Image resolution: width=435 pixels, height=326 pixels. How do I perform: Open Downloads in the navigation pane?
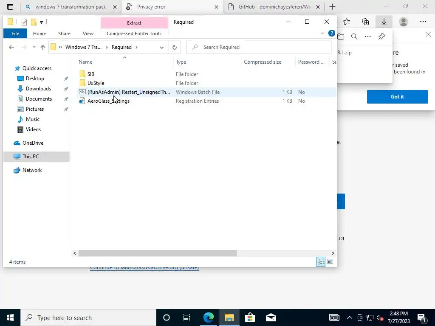38,89
